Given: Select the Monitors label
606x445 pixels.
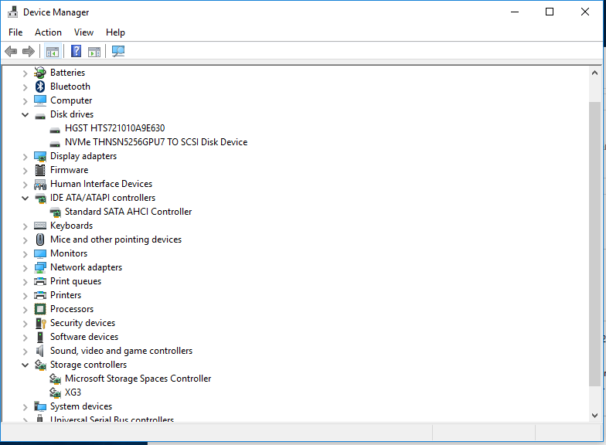Looking at the screenshot, I should (69, 253).
